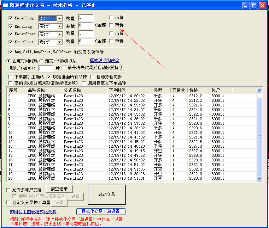Select trade row with 序号 20
The image size is (269, 228).
[x=132, y=178]
